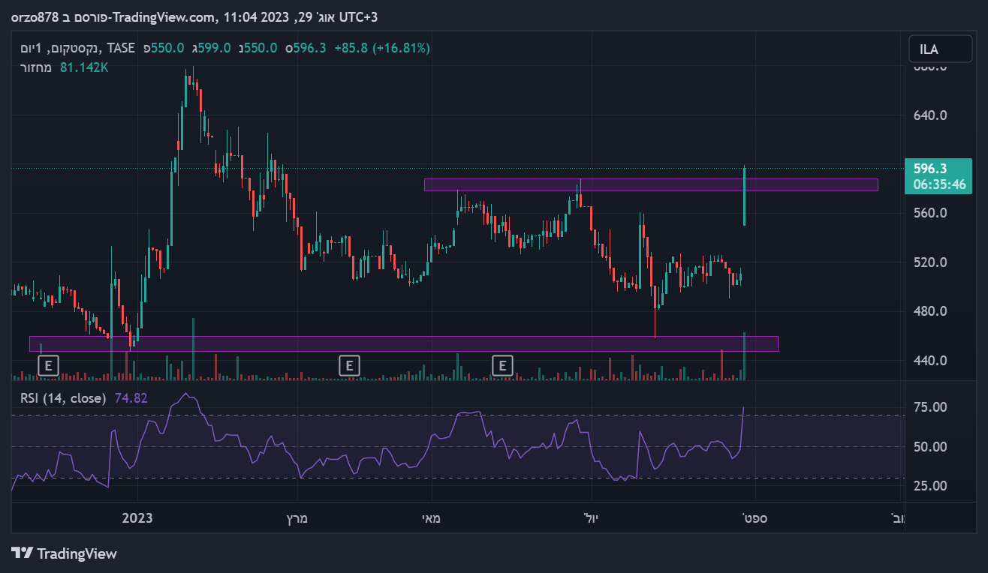
Task: Click the נקסטקום, 1יום TASE symbol title
Action: [77, 48]
